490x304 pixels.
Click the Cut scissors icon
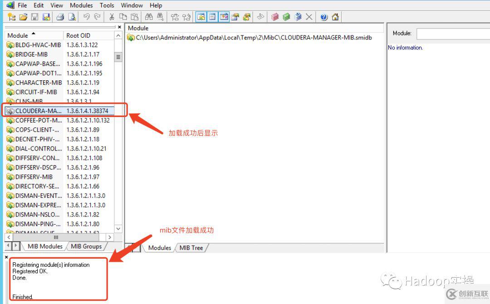tap(112, 17)
